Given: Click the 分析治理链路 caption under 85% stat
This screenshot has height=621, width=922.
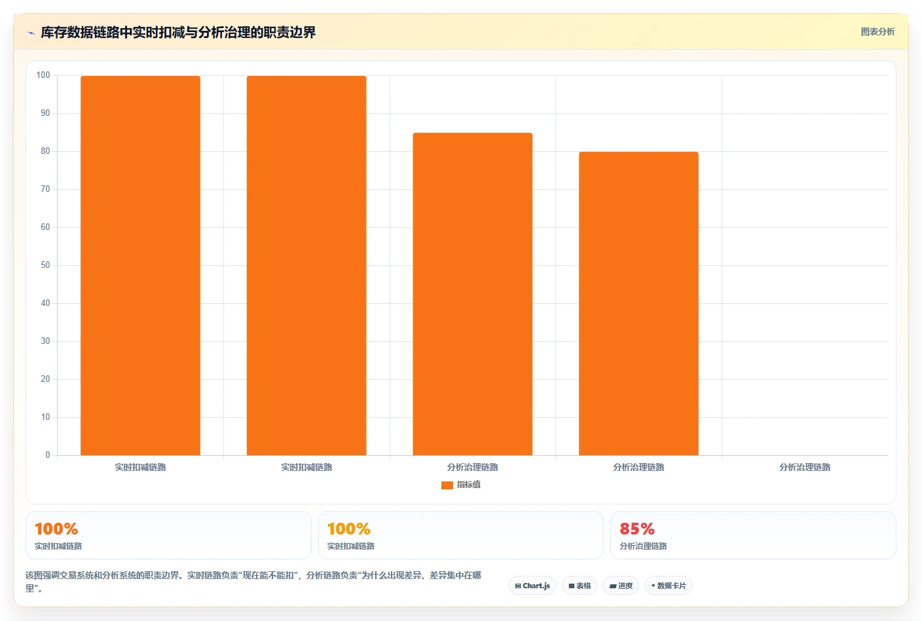Looking at the screenshot, I should coord(643,546).
